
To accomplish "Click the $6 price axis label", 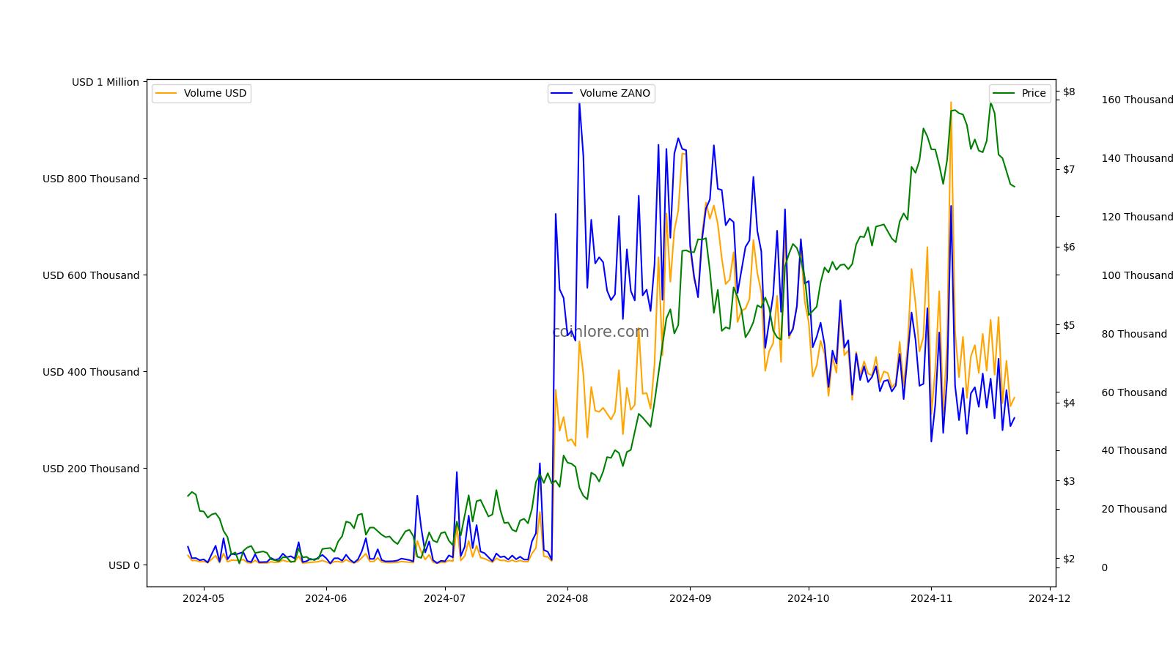I will point(1069,247).
